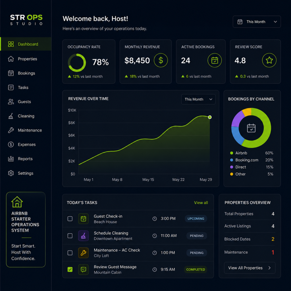Screen dimensions: 291x291
Task: Go to Dashboard in the sidebar
Action: (26, 44)
